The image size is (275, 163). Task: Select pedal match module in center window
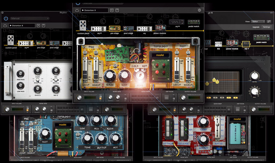[x=194, y=22]
